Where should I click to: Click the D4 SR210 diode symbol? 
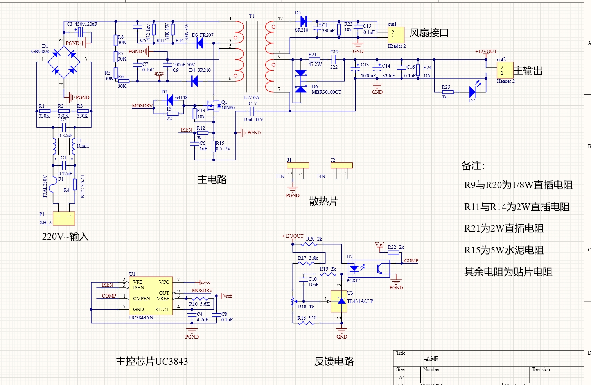[x=194, y=81]
